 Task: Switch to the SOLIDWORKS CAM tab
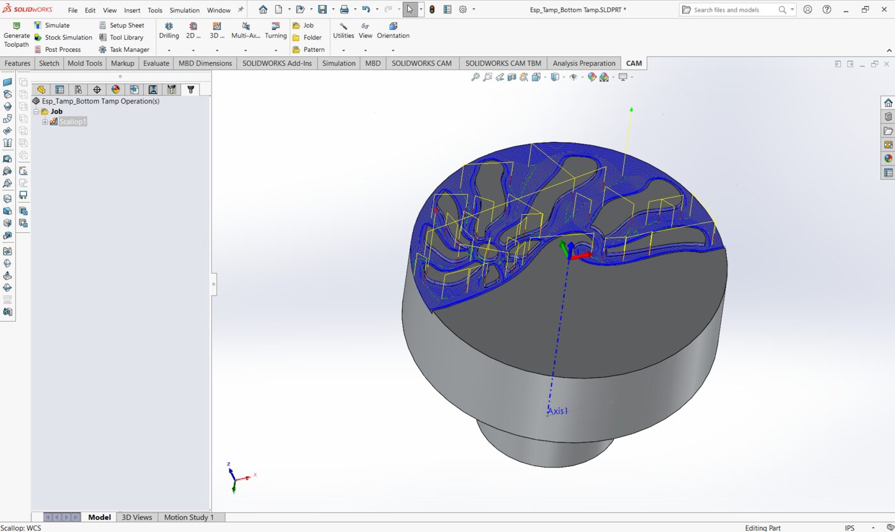(x=421, y=63)
